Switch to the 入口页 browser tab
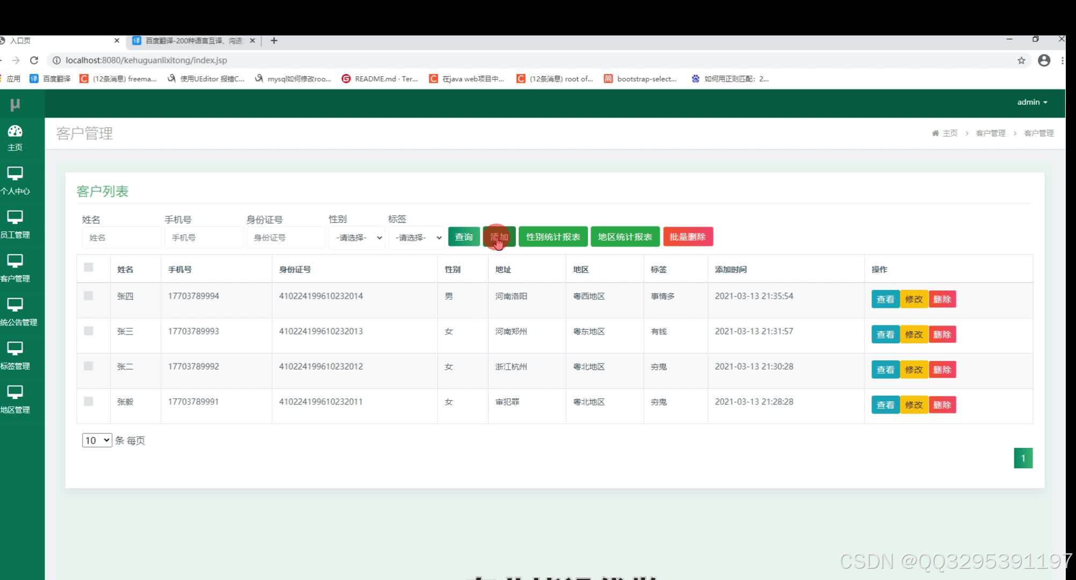 (59, 40)
